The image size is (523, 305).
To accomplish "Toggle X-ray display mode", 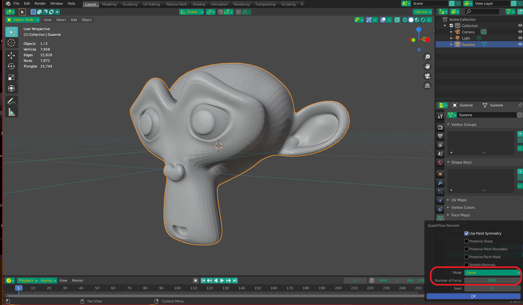I will coord(397,20).
